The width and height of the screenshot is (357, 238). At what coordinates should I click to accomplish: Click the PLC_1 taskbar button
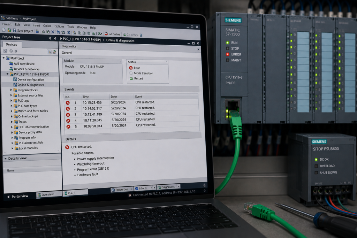coord(75,193)
